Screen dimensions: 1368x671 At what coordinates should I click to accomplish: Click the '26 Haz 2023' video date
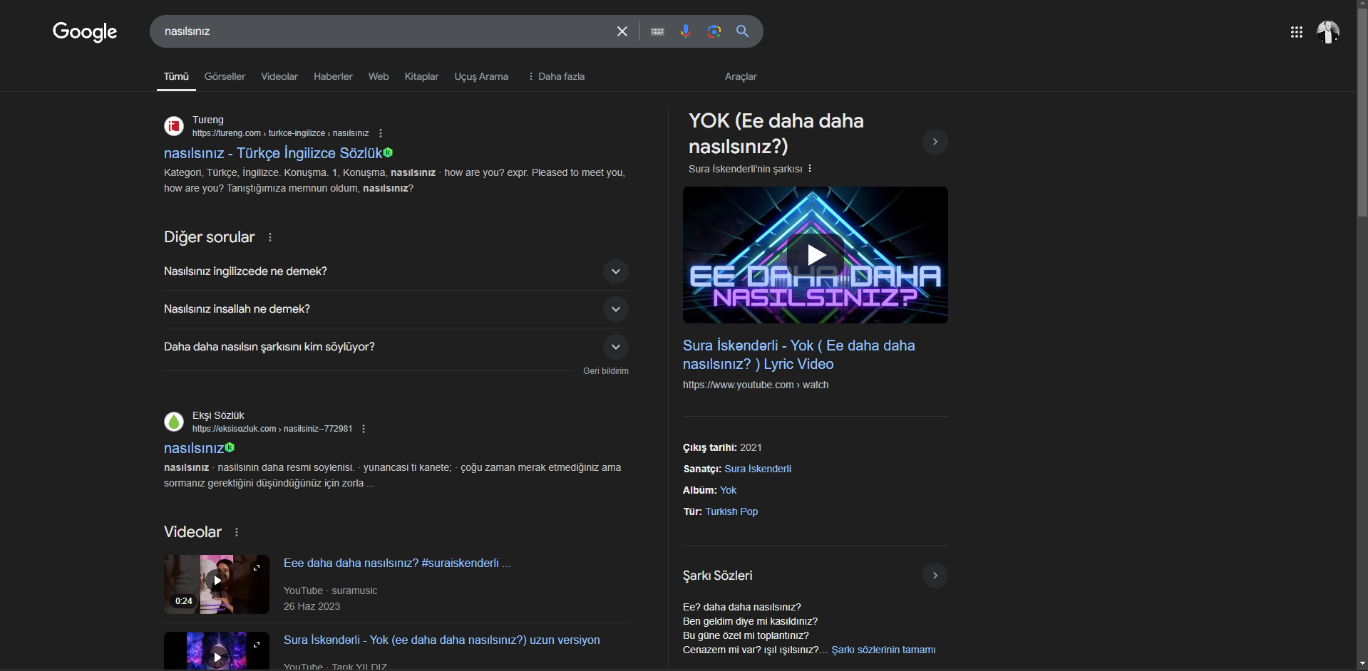pos(312,606)
